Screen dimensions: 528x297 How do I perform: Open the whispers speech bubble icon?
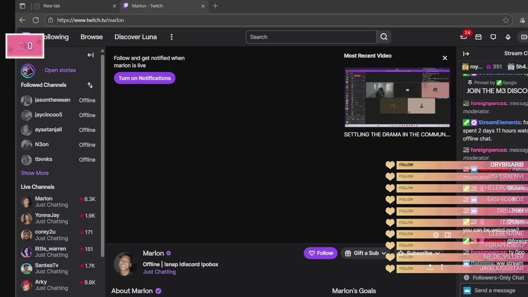493,37
